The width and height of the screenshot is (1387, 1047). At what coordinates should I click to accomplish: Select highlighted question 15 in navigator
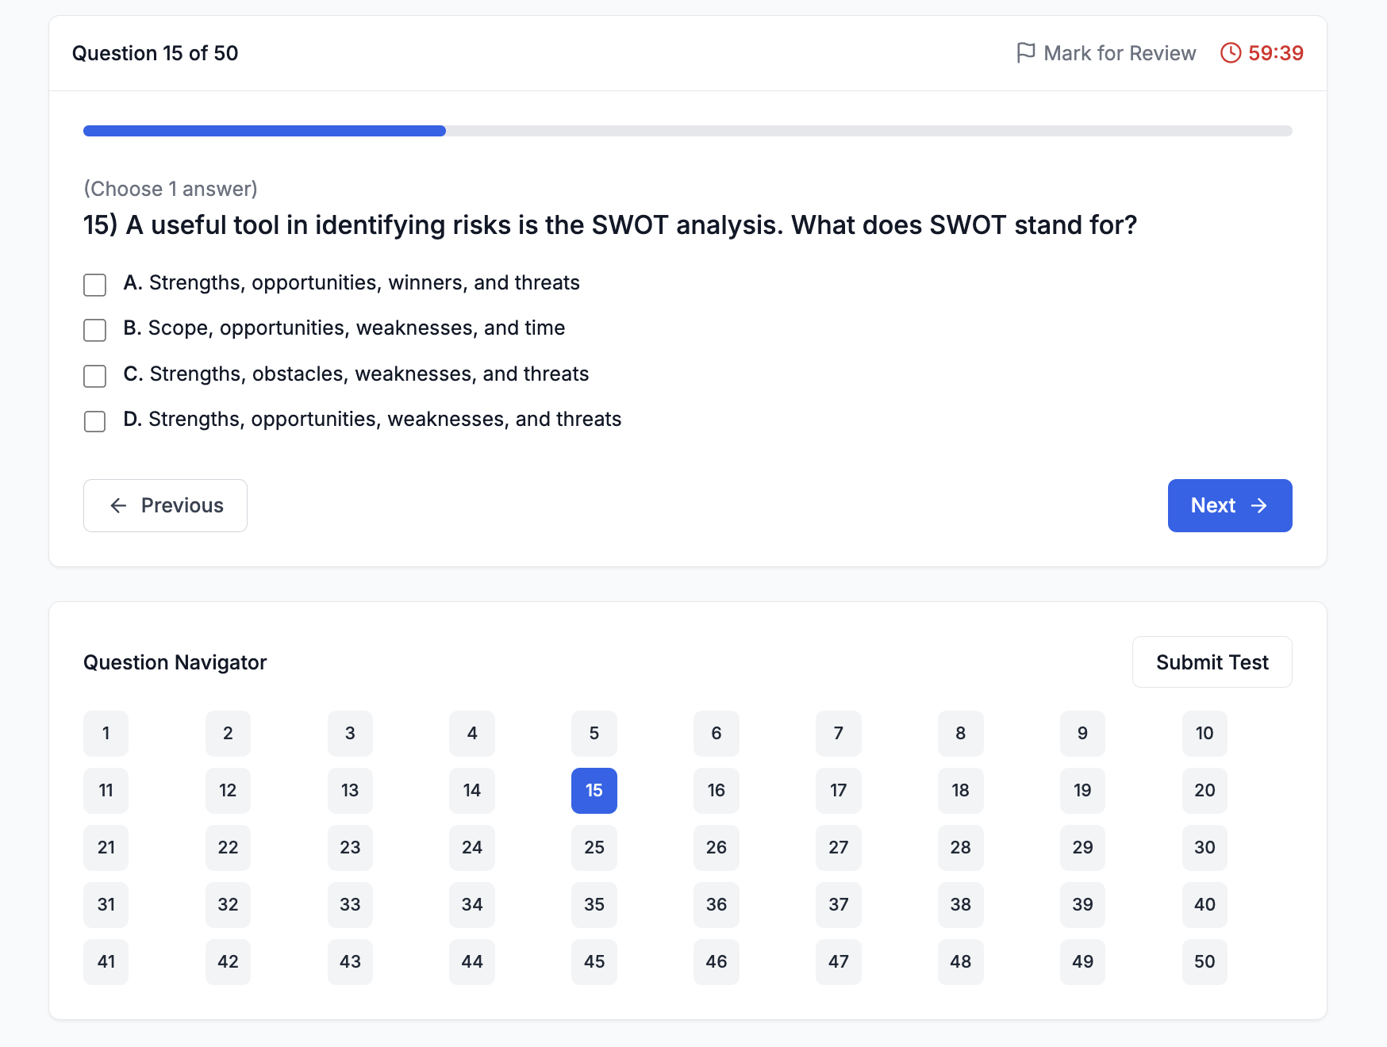[594, 791]
